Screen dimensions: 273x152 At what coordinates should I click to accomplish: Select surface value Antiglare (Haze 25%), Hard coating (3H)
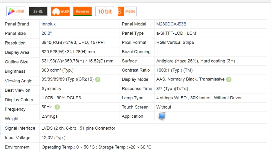coord(195,61)
